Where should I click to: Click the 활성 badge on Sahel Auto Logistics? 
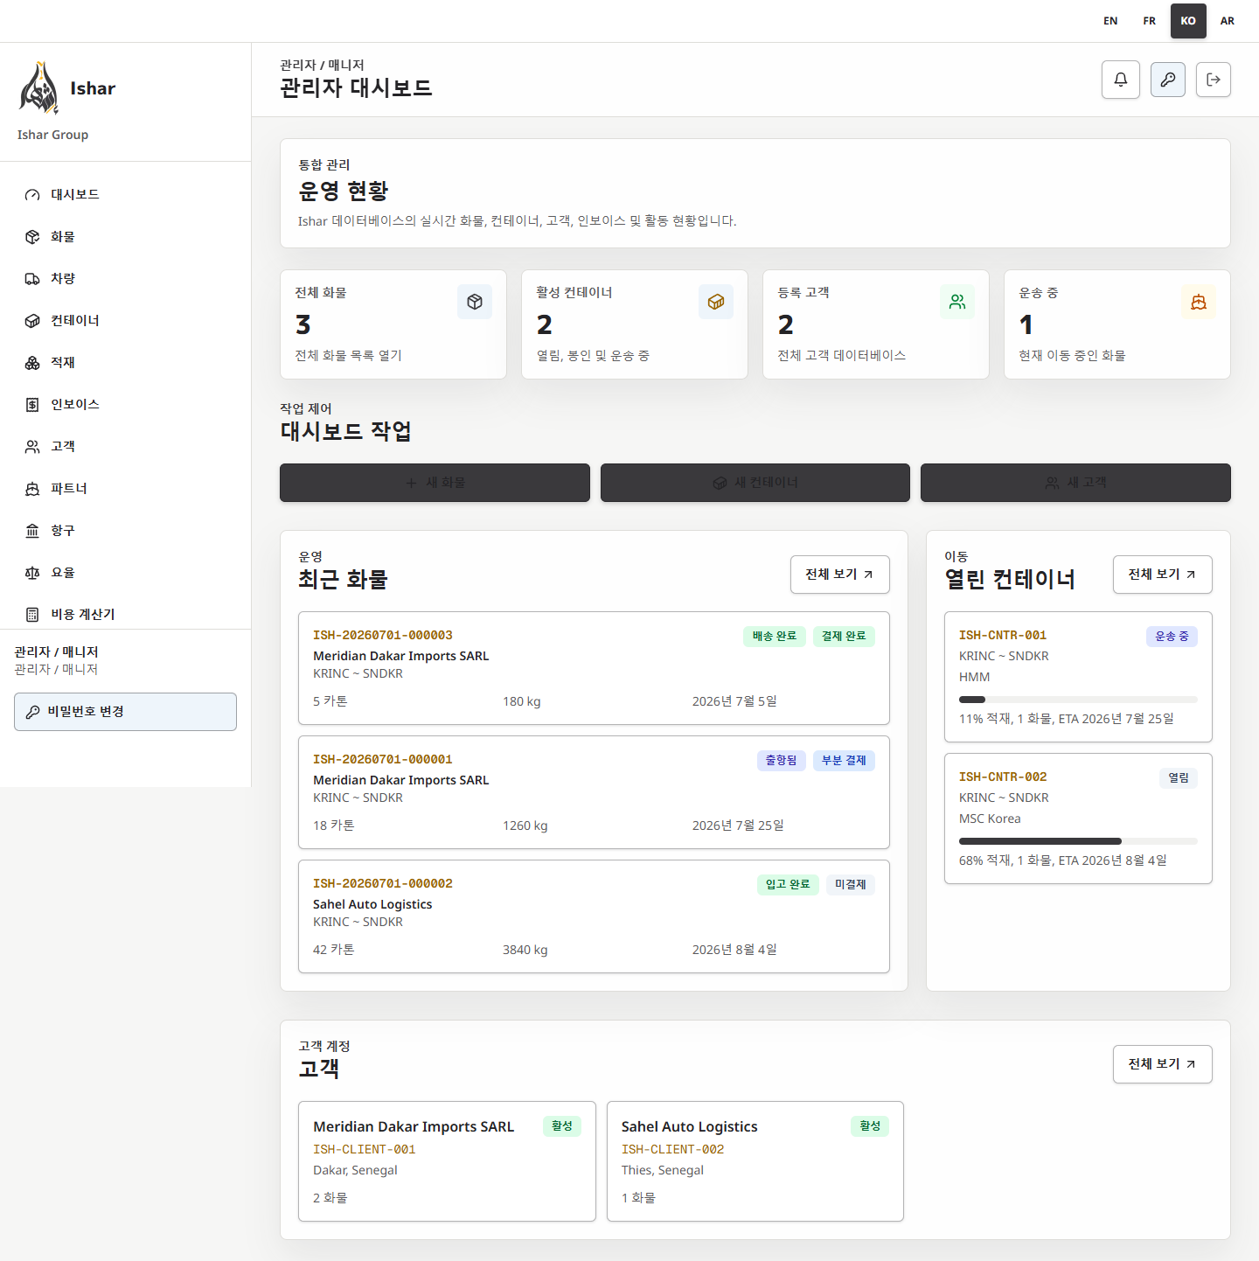pos(870,1126)
